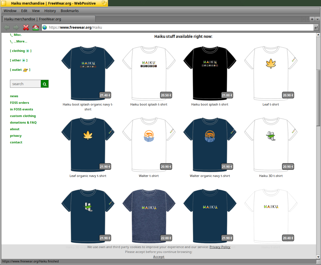Click the window resize corner grip
Screen dimensions: 321x265
318,262
